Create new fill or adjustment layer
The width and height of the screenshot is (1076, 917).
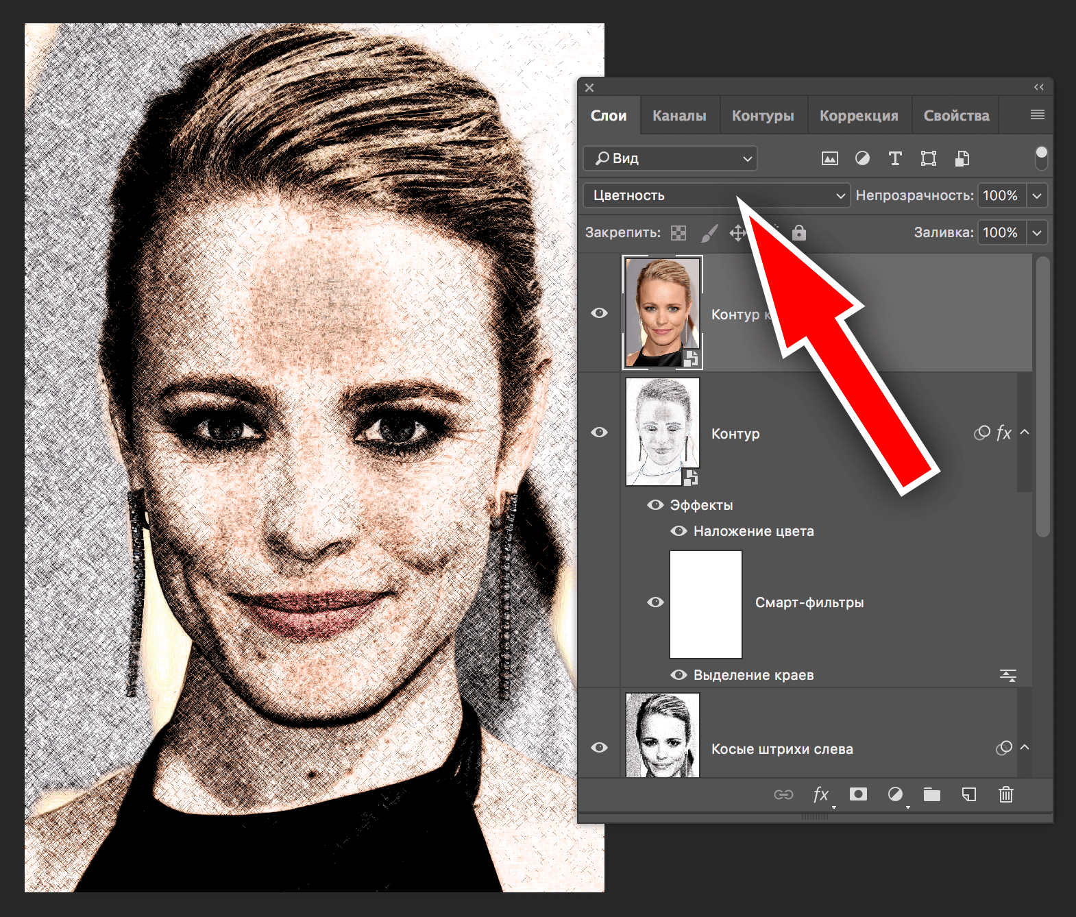tap(895, 794)
